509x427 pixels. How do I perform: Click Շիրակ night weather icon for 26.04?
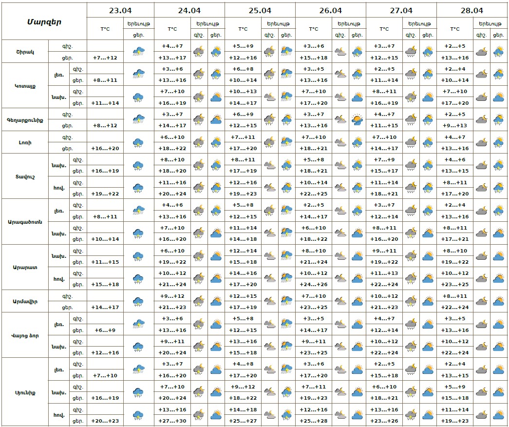click(340, 51)
